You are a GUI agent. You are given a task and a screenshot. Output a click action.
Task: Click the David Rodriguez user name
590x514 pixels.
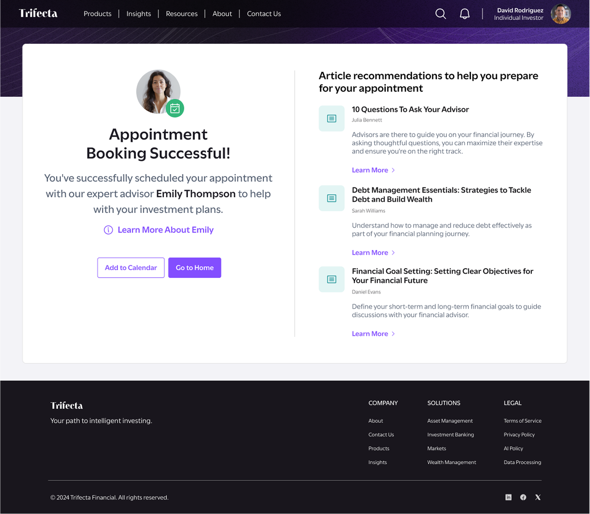click(x=520, y=10)
